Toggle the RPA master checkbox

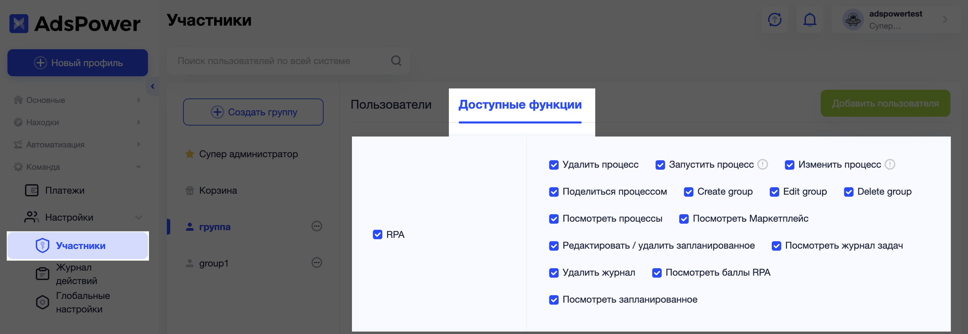(377, 234)
